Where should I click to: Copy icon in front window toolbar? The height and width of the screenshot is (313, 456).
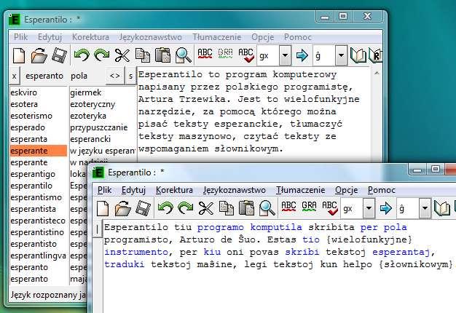pyautogui.click(x=227, y=208)
